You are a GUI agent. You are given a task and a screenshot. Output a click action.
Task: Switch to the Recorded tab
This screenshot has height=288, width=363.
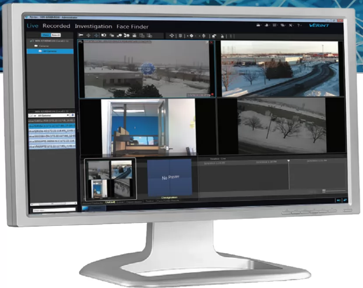point(56,26)
